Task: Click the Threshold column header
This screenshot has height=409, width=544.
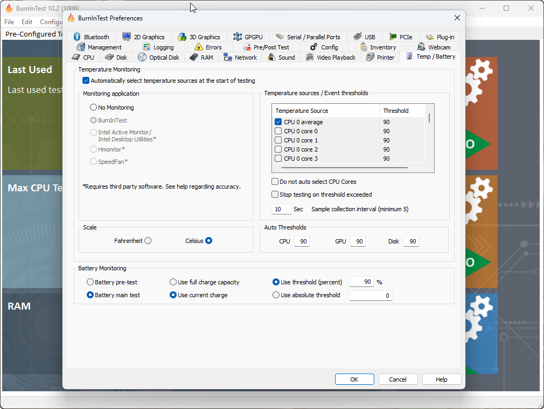Action: 402,111
